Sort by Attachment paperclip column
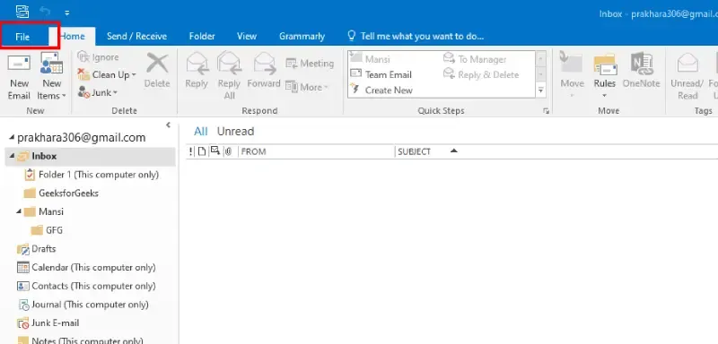 click(x=229, y=151)
